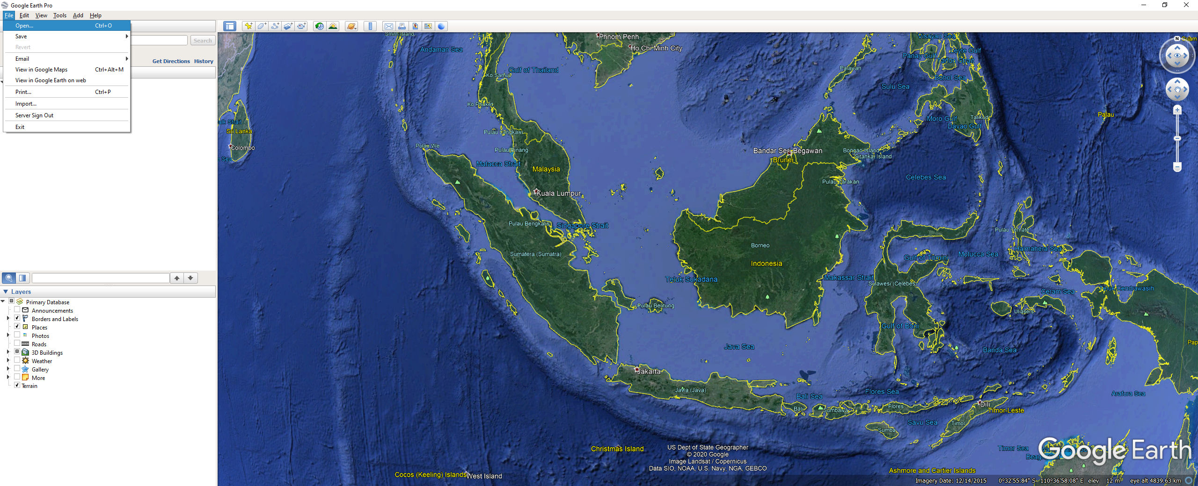The height and width of the screenshot is (486, 1198).
Task: Click save image toolbar icon
Action: [415, 26]
